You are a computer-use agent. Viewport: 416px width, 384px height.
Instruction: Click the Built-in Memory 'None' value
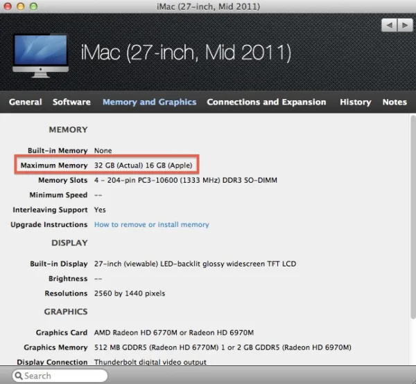pos(103,150)
